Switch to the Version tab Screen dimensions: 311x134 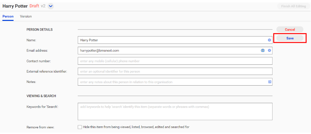pos(26,17)
